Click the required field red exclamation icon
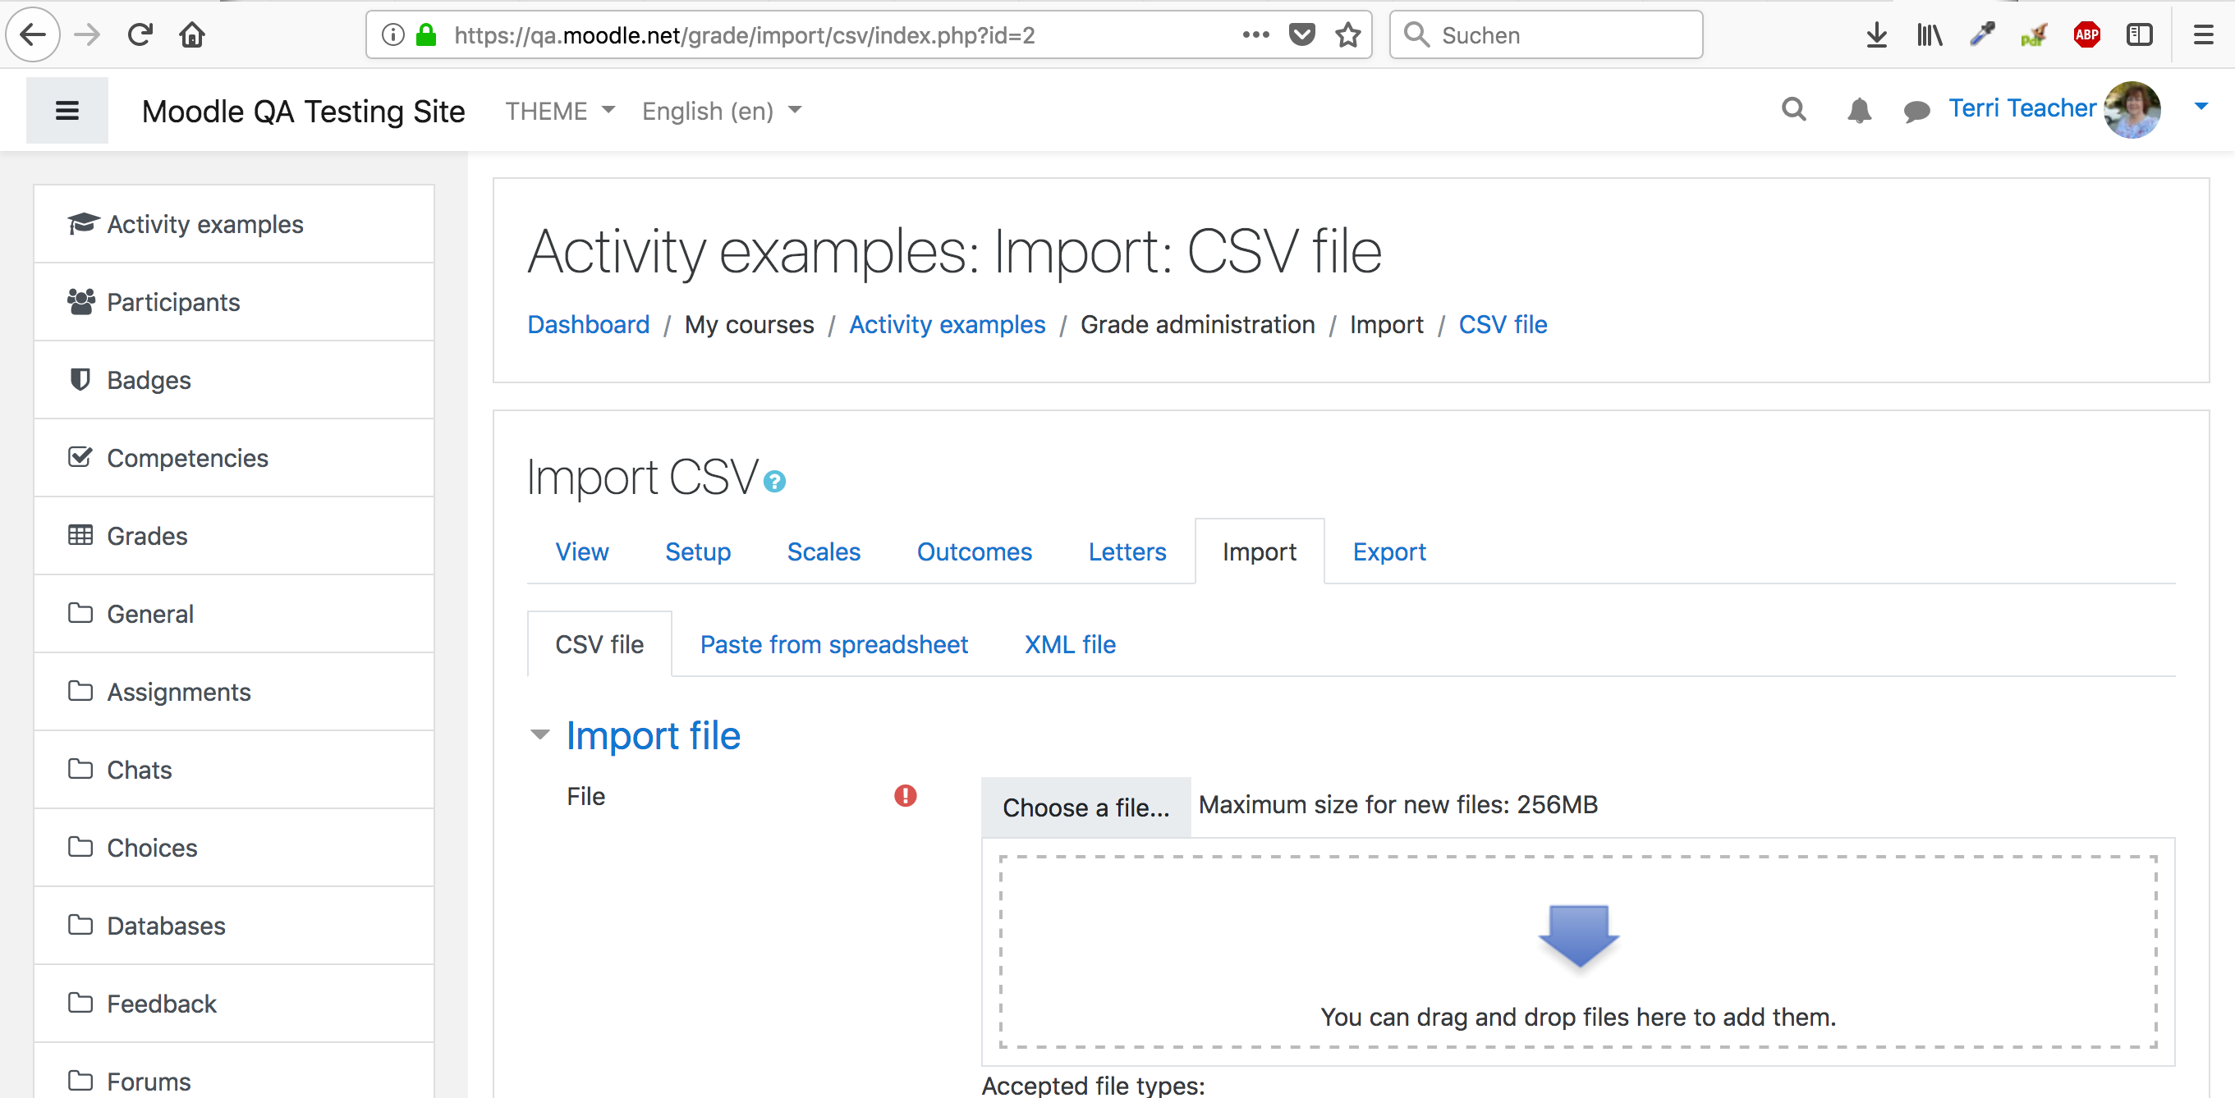The image size is (2235, 1098). point(905,795)
